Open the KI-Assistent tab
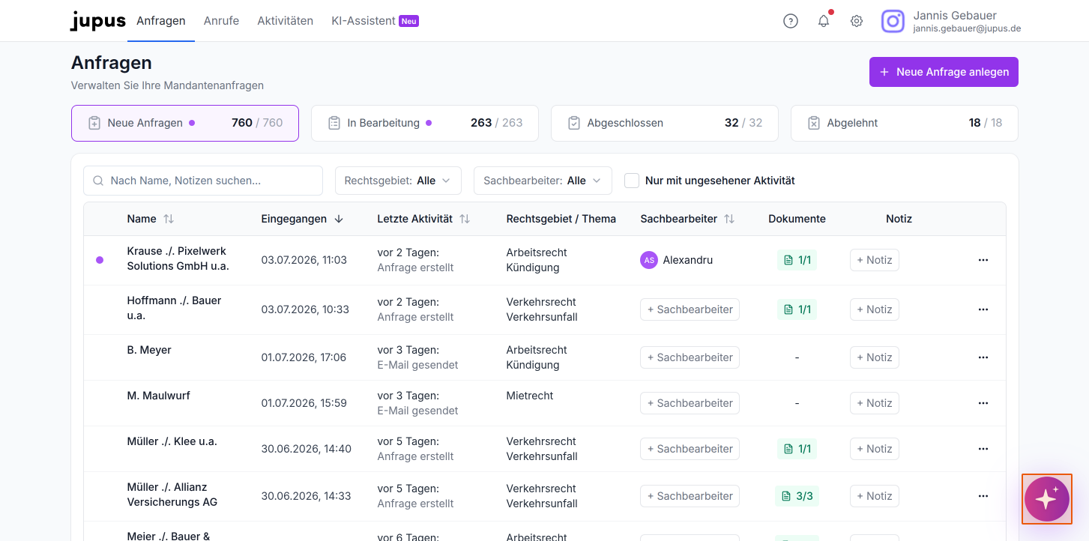The height and width of the screenshot is (541, 1089). 363,21
